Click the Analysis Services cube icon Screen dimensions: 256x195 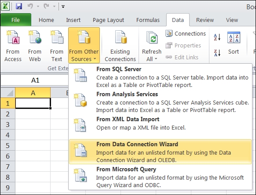click(80, 100)
